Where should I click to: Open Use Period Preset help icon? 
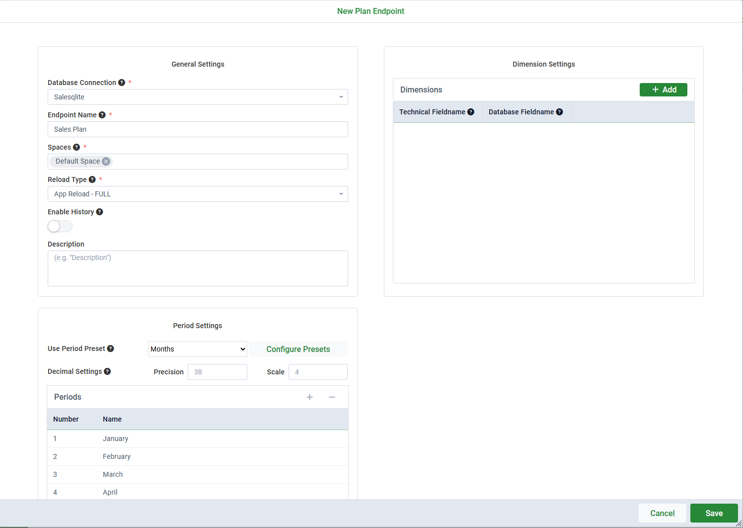coord(110,349)
